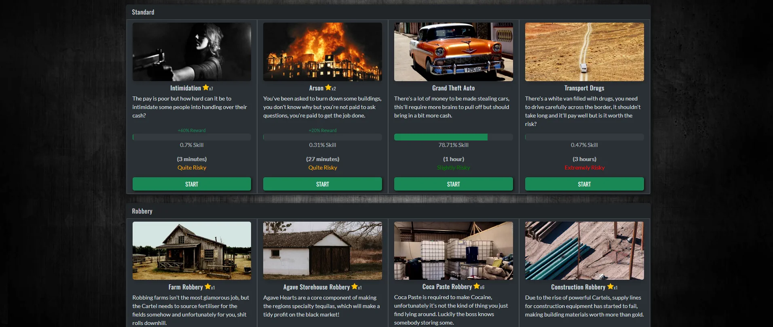The image size is (773, 327).
Task: Click the star beside Coca Paste Robbery
Action: [477, 287]
